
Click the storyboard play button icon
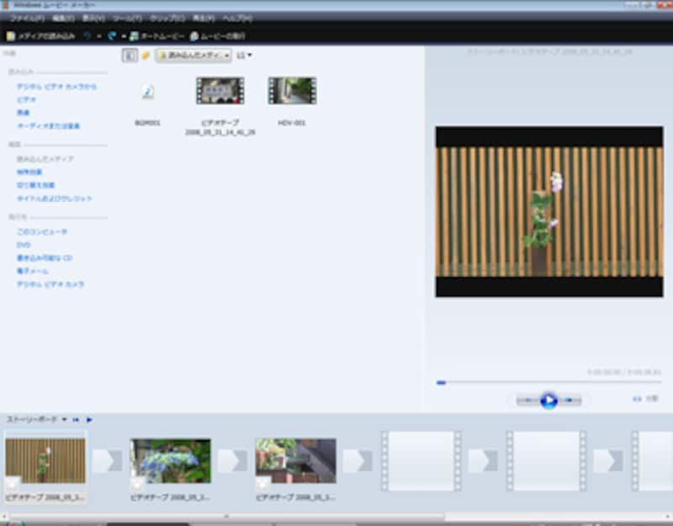pyautogui.click(x=89, y=419)
